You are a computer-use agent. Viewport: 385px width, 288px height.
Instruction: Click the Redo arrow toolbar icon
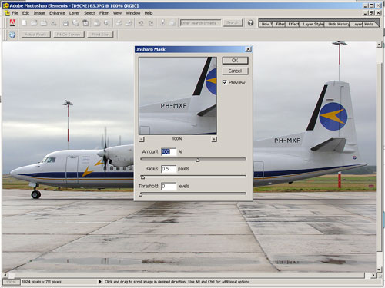[151, 23]
